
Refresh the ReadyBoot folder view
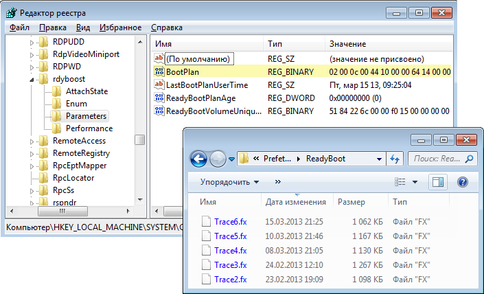[x=395, y=159]
